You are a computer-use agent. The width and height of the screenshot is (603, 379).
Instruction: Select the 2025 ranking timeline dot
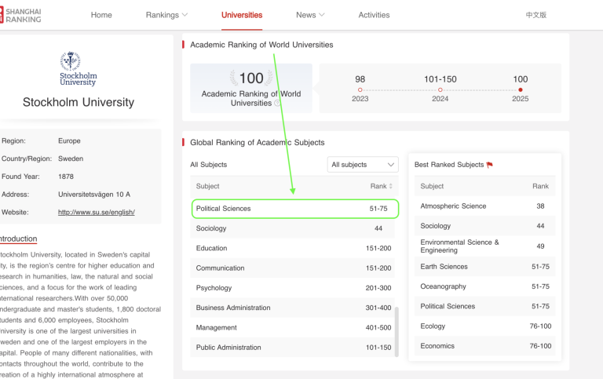pyautogui.click(x=521, y=90)
